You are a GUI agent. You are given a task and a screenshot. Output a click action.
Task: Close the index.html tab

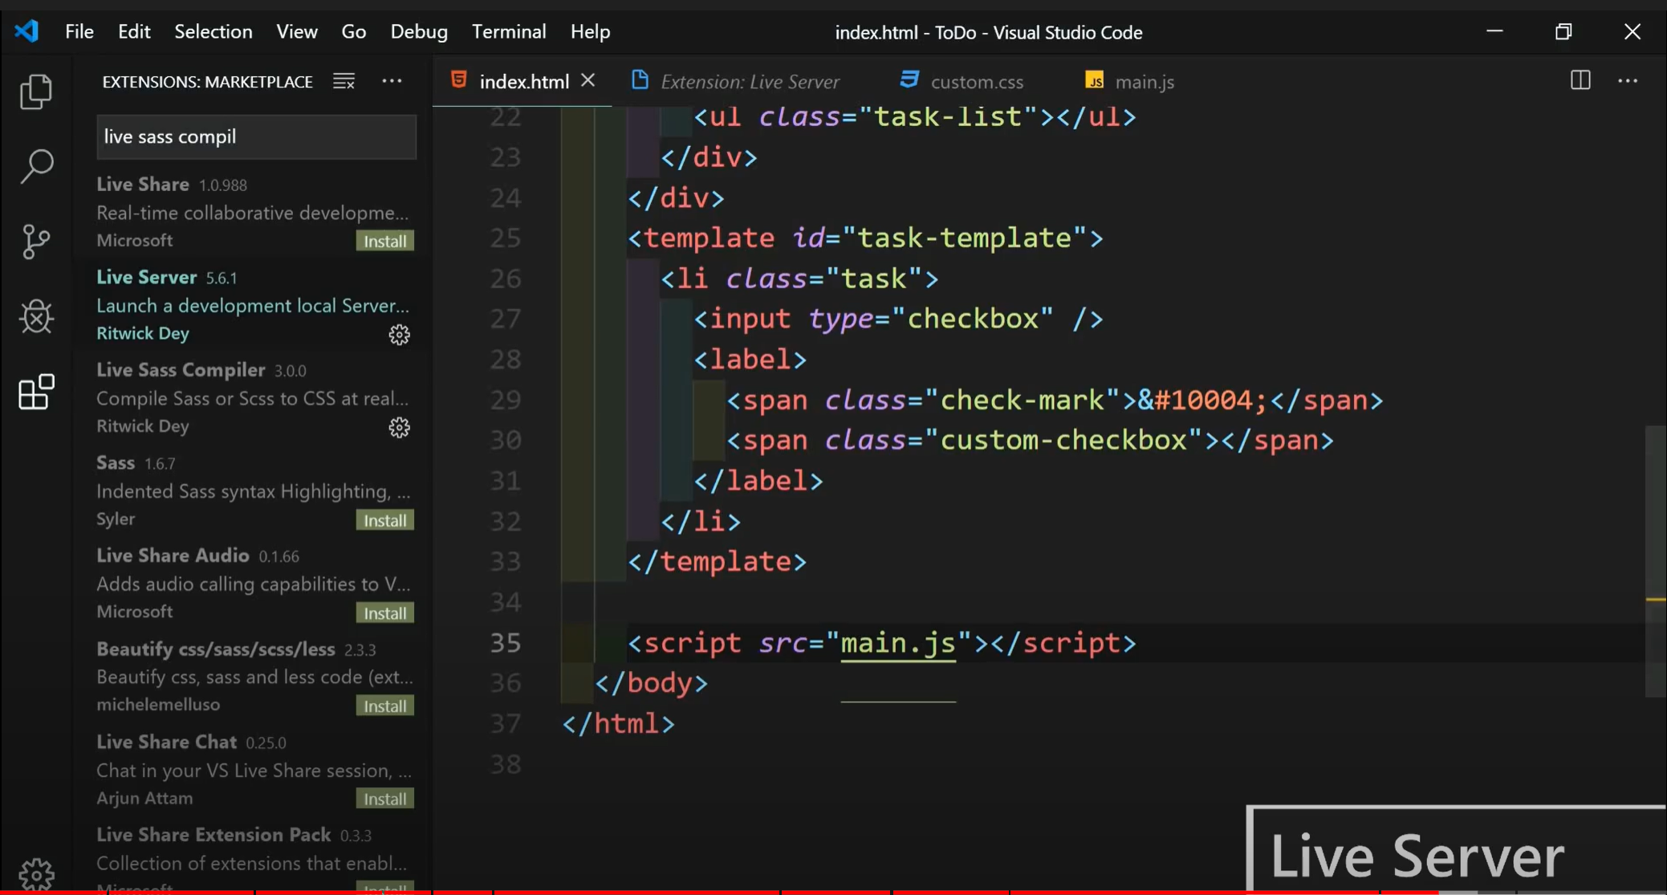click(588, 80)
